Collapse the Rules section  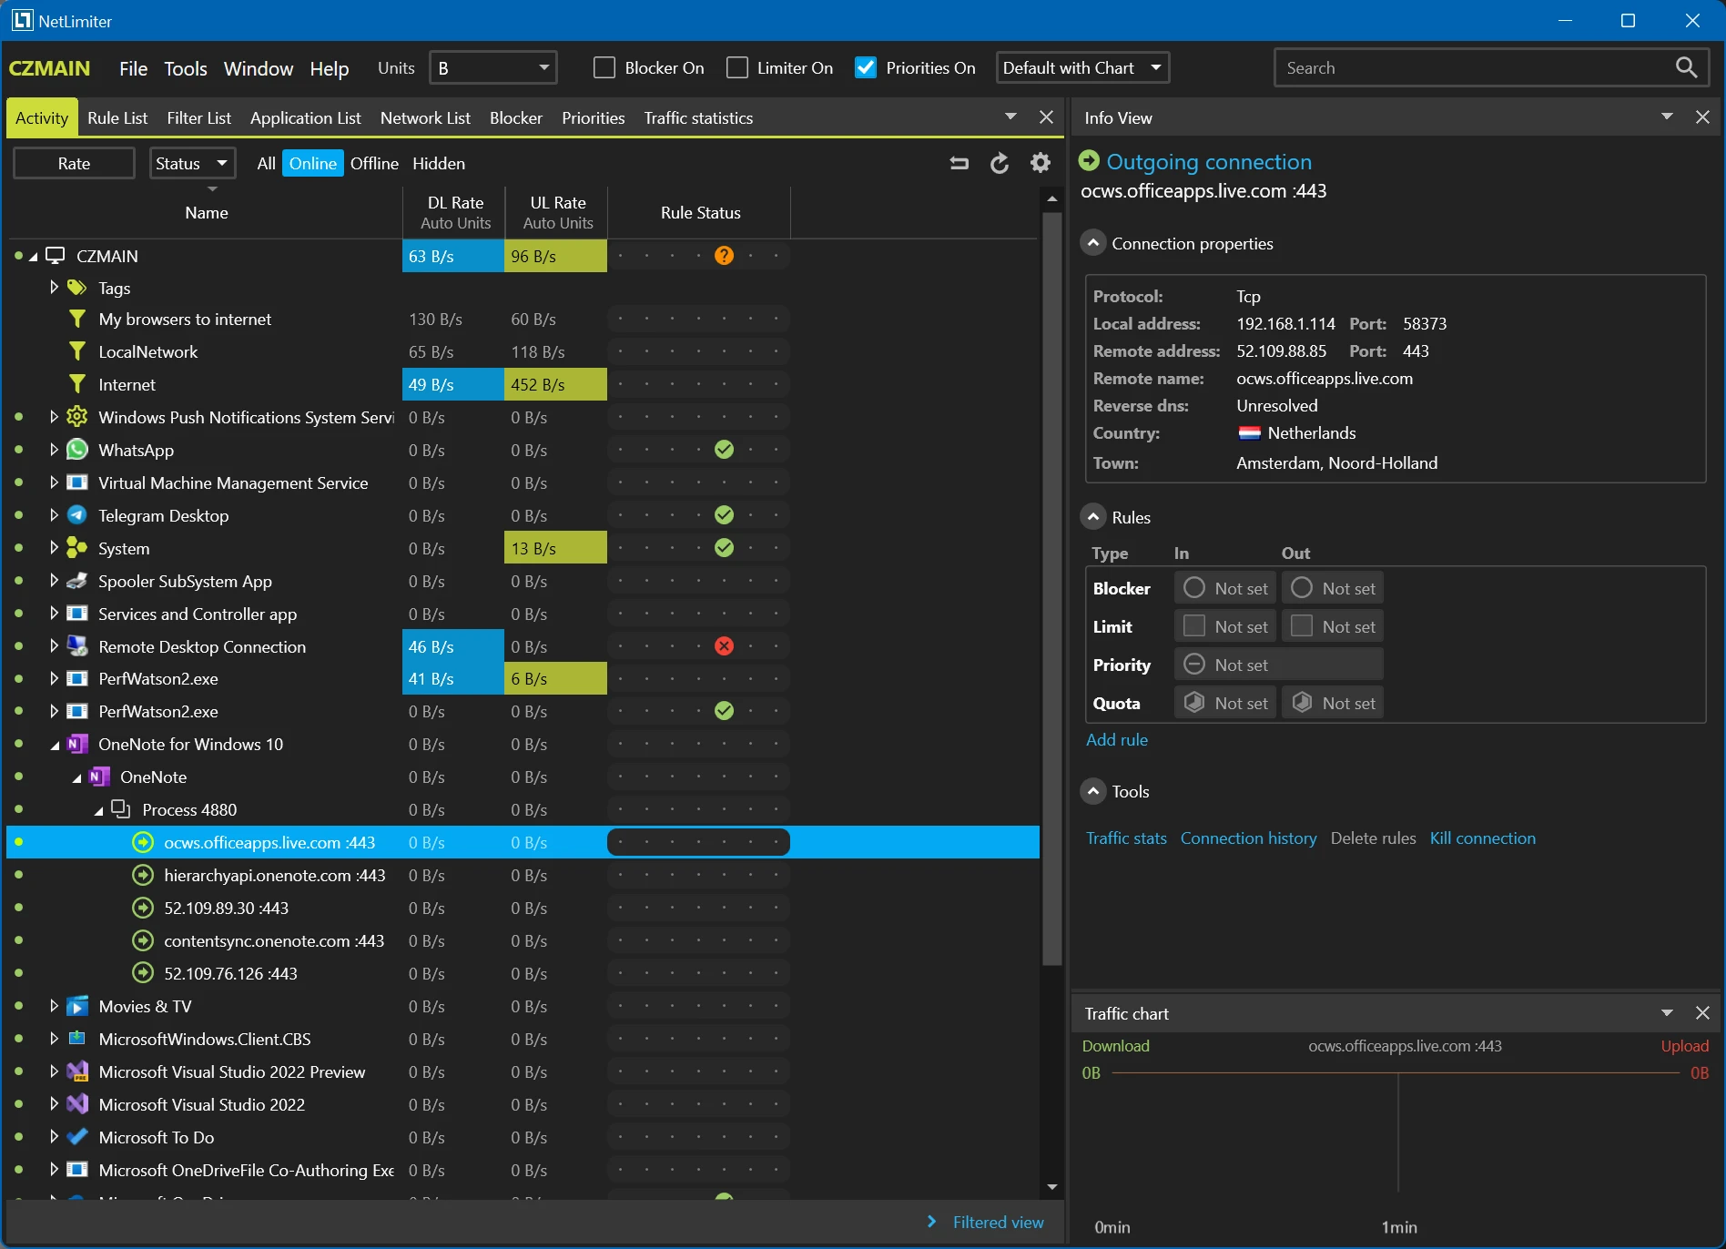coord(1093,517)
